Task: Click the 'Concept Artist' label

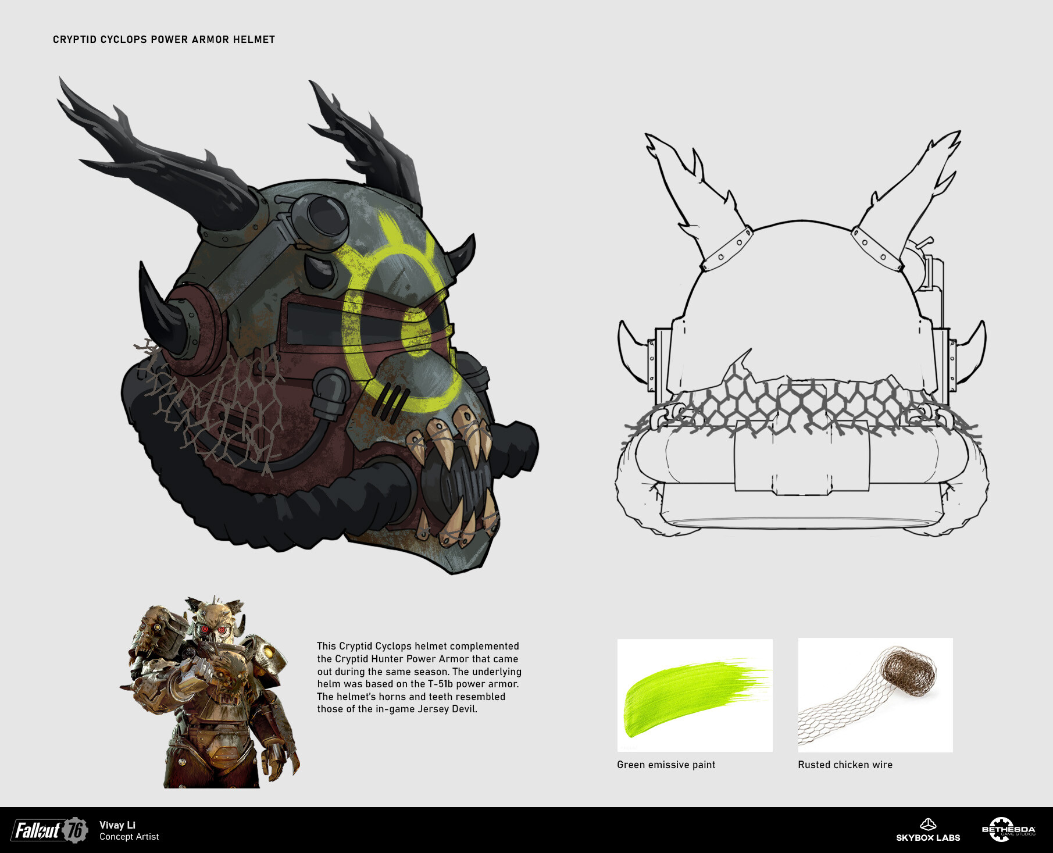Action: [129, 837]
